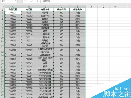Click cell 衣架

(45, 64)
